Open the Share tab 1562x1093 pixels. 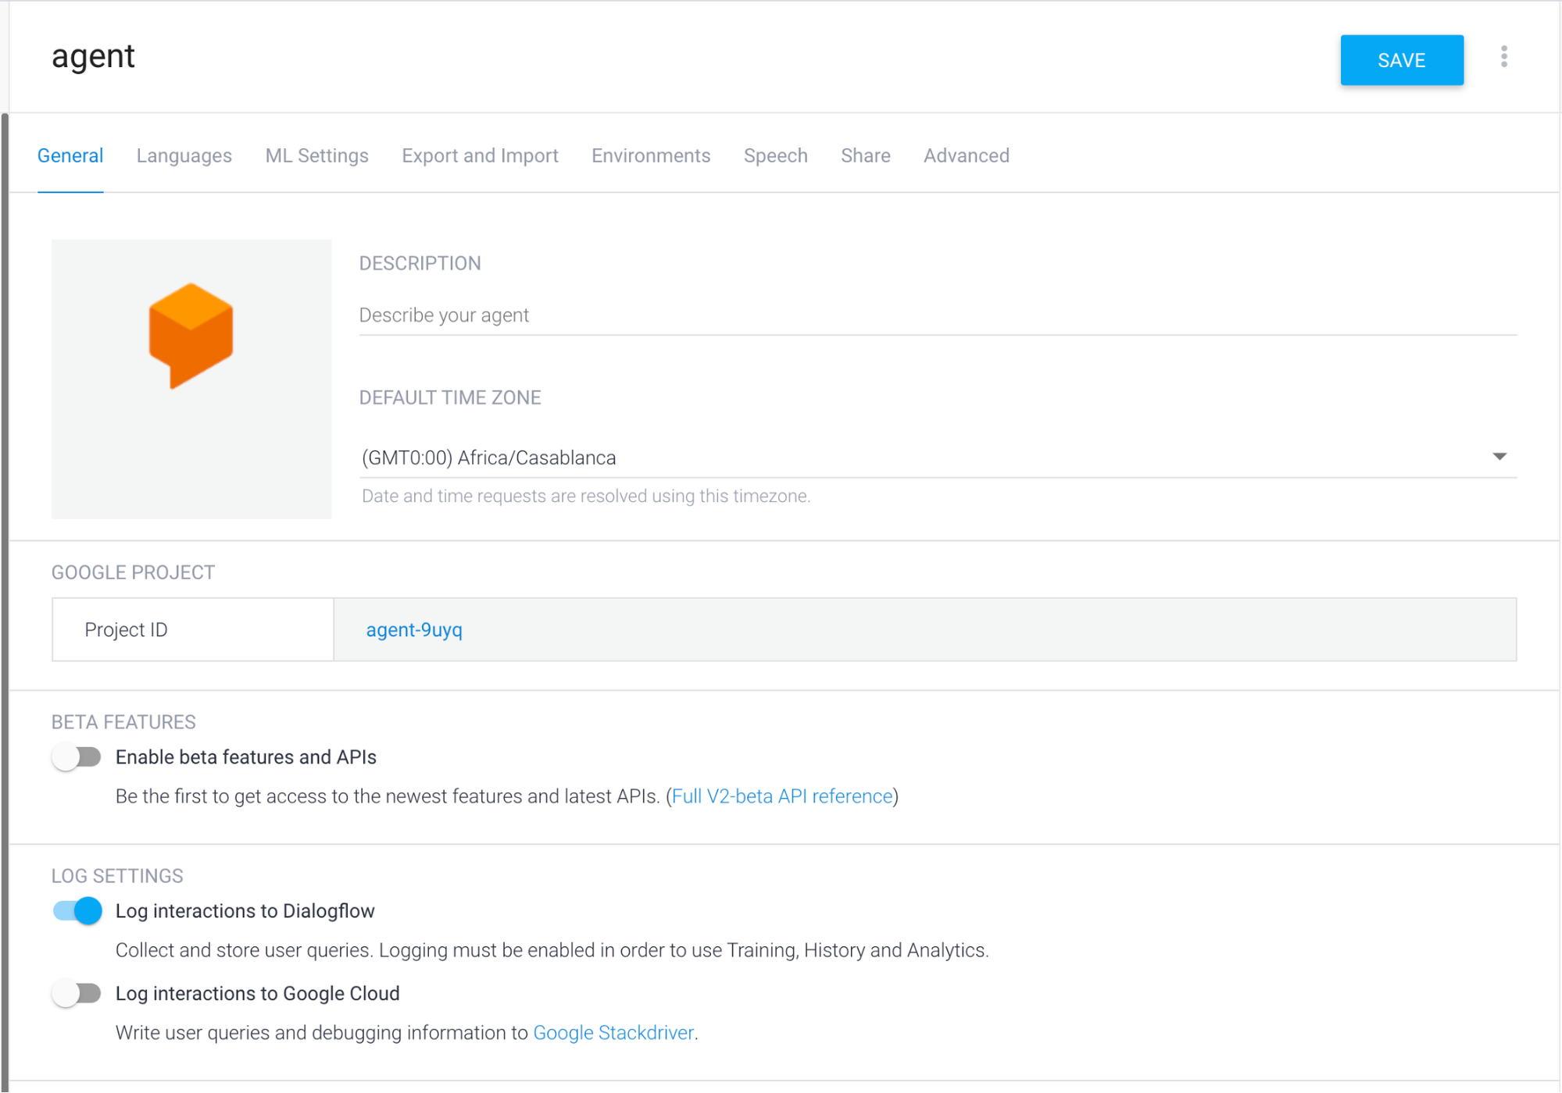point(866,155)
